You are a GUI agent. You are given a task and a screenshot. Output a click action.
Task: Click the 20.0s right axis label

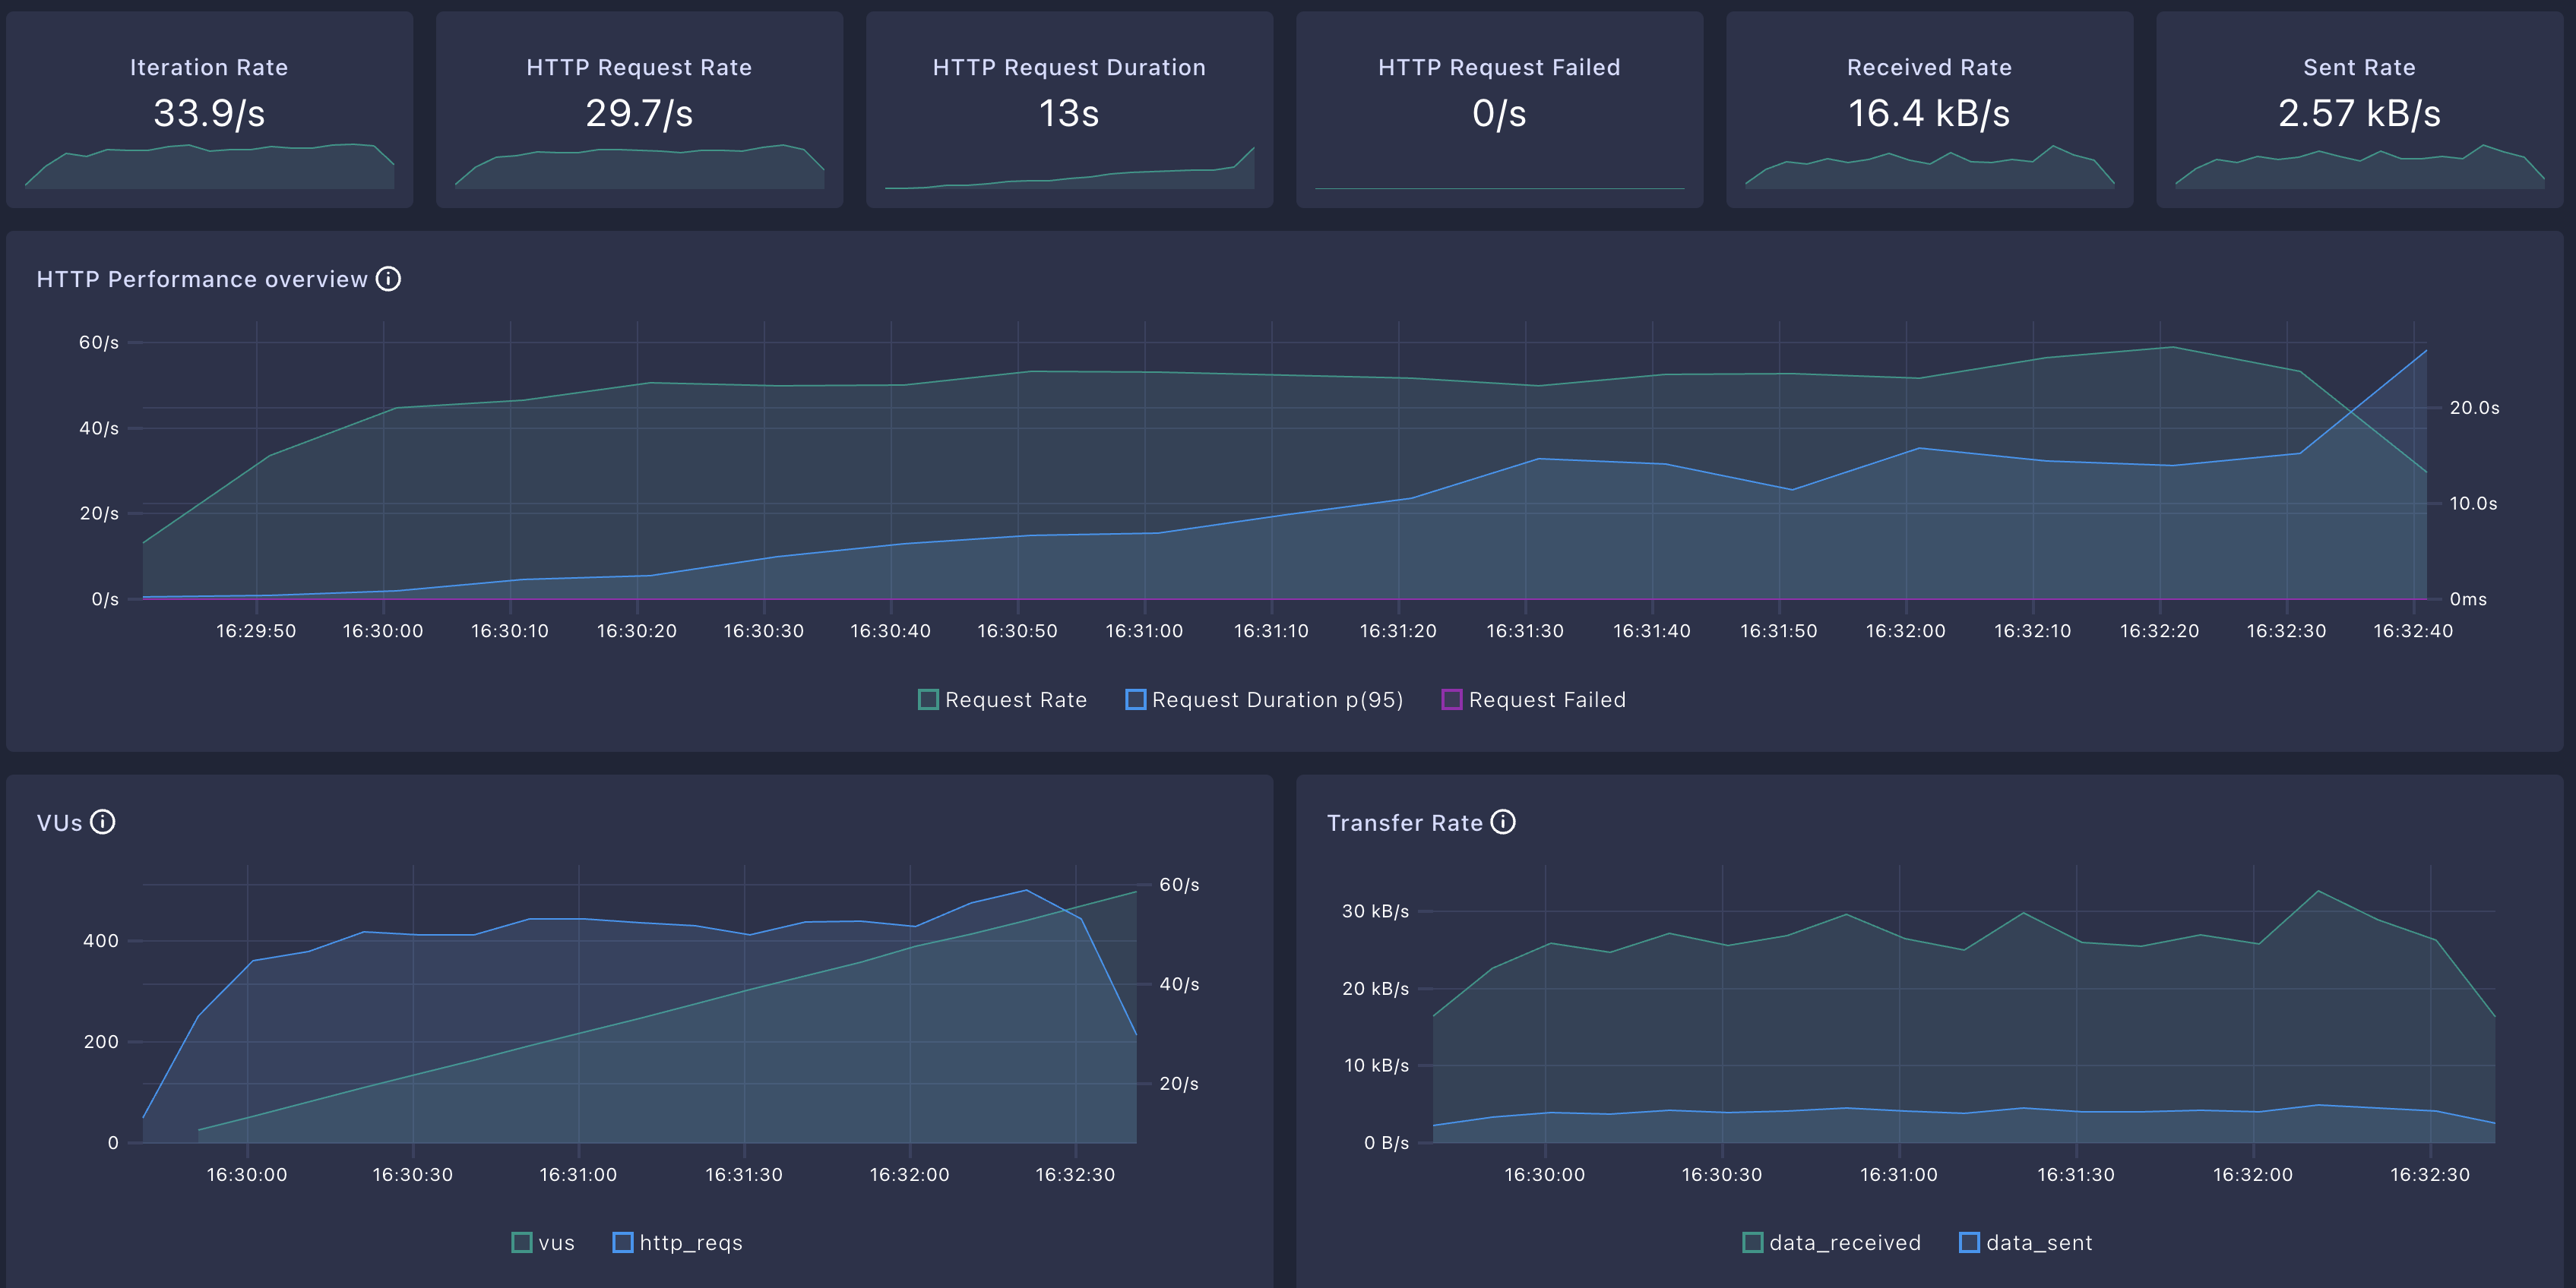coord(2474,408)
